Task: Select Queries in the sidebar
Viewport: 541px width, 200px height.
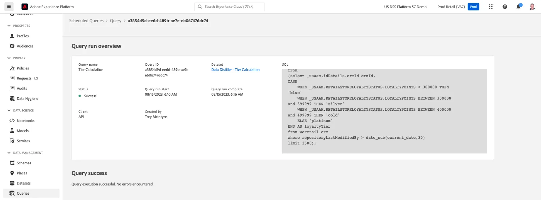Action: [x=31, y=194]
